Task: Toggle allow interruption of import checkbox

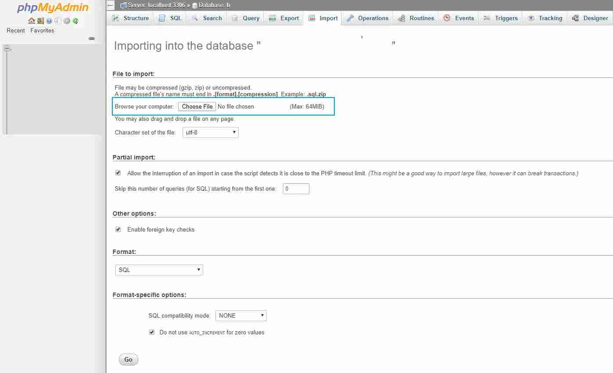Action: click(x=118, y=173)
